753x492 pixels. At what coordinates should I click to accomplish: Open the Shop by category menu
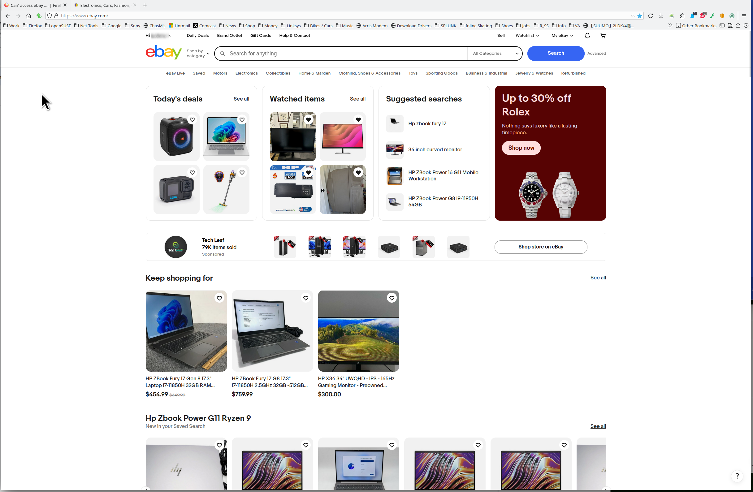tap(198, 54)
